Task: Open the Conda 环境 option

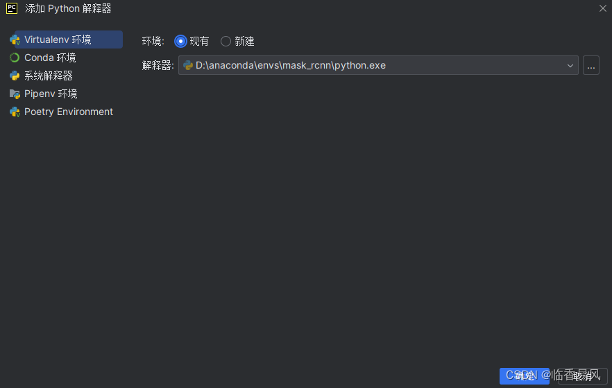Action: pos(49,58)
